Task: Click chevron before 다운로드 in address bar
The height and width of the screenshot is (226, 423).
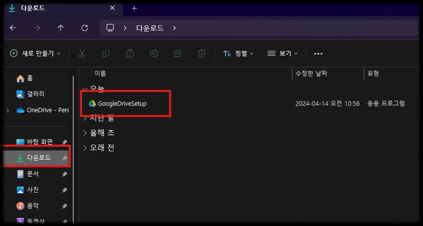Action: pos(125,28)
